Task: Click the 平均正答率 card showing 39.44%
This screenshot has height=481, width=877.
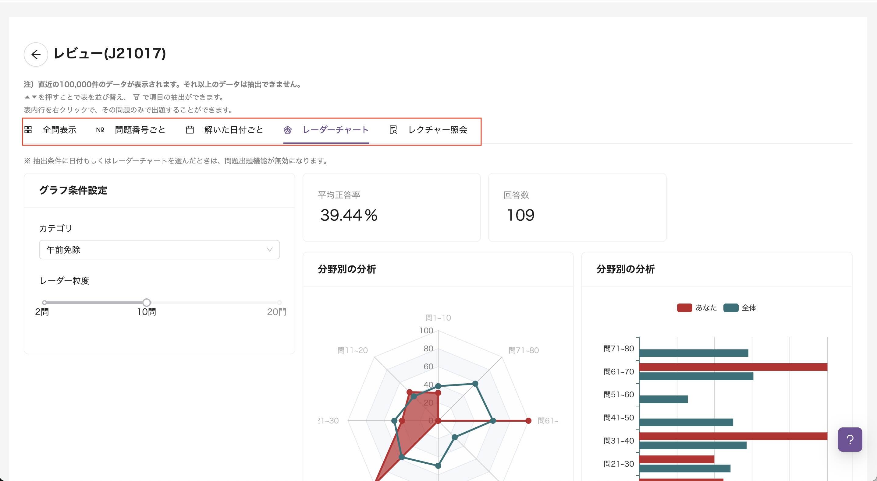Action: click(x=392, y=208)
